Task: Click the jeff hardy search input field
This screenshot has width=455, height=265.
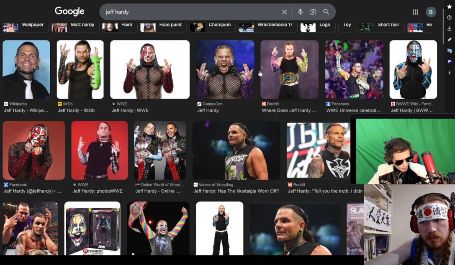Action: (x=192, y=12)
